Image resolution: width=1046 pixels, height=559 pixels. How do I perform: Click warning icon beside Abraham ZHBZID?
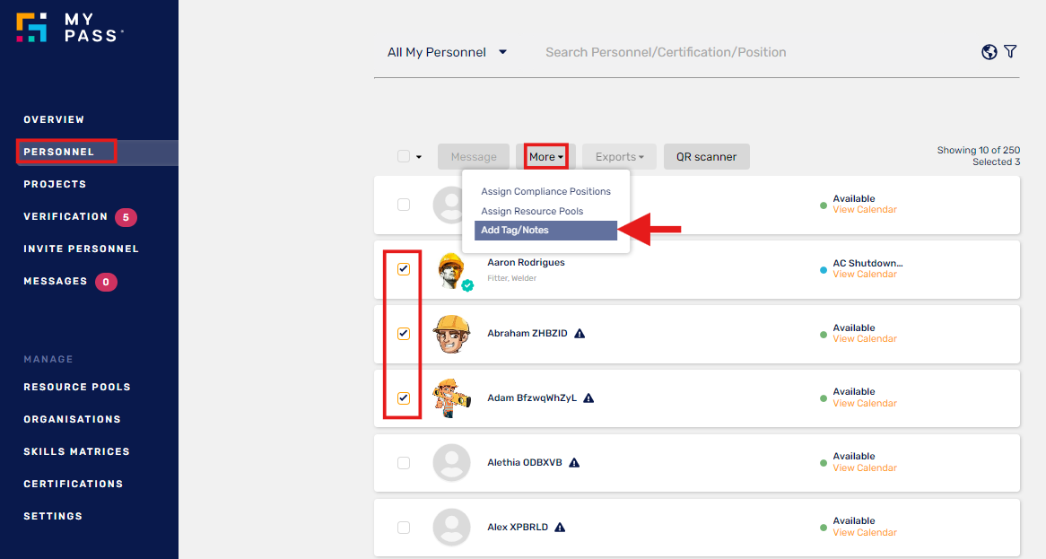580,334
